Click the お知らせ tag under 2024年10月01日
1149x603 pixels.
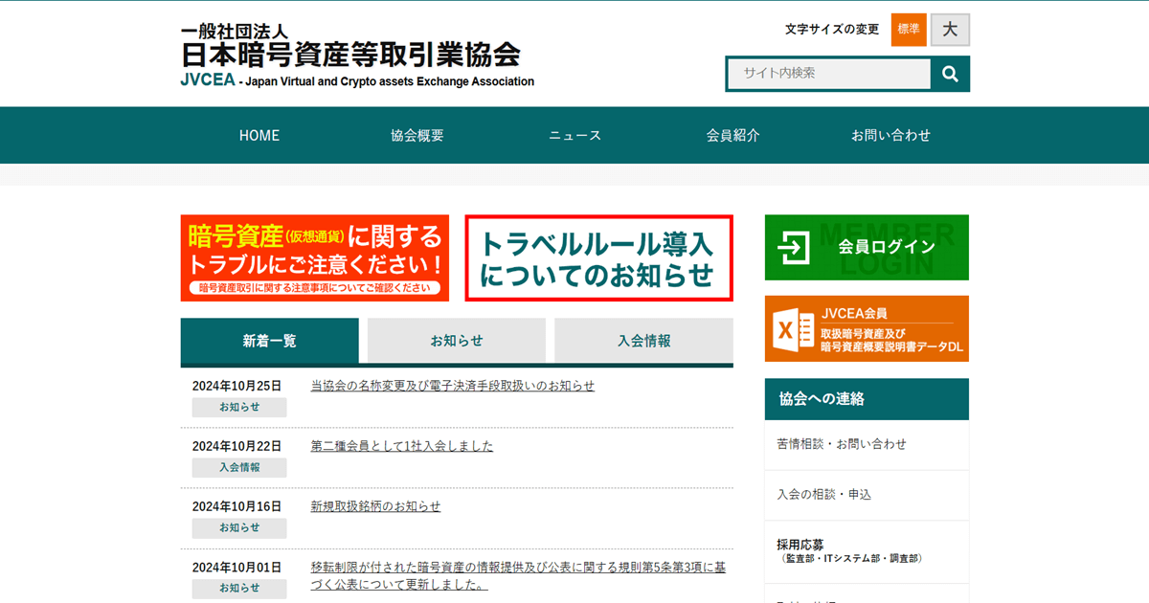[239, 588]
